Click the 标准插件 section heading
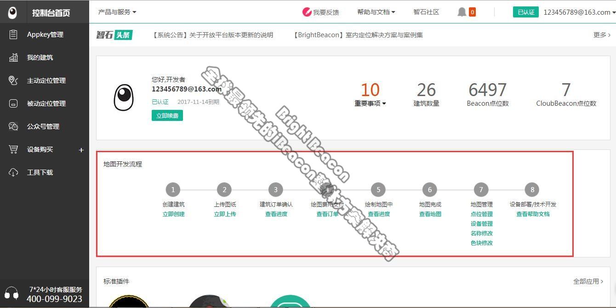The image size is (616, 308). click(x=116, y=281)
